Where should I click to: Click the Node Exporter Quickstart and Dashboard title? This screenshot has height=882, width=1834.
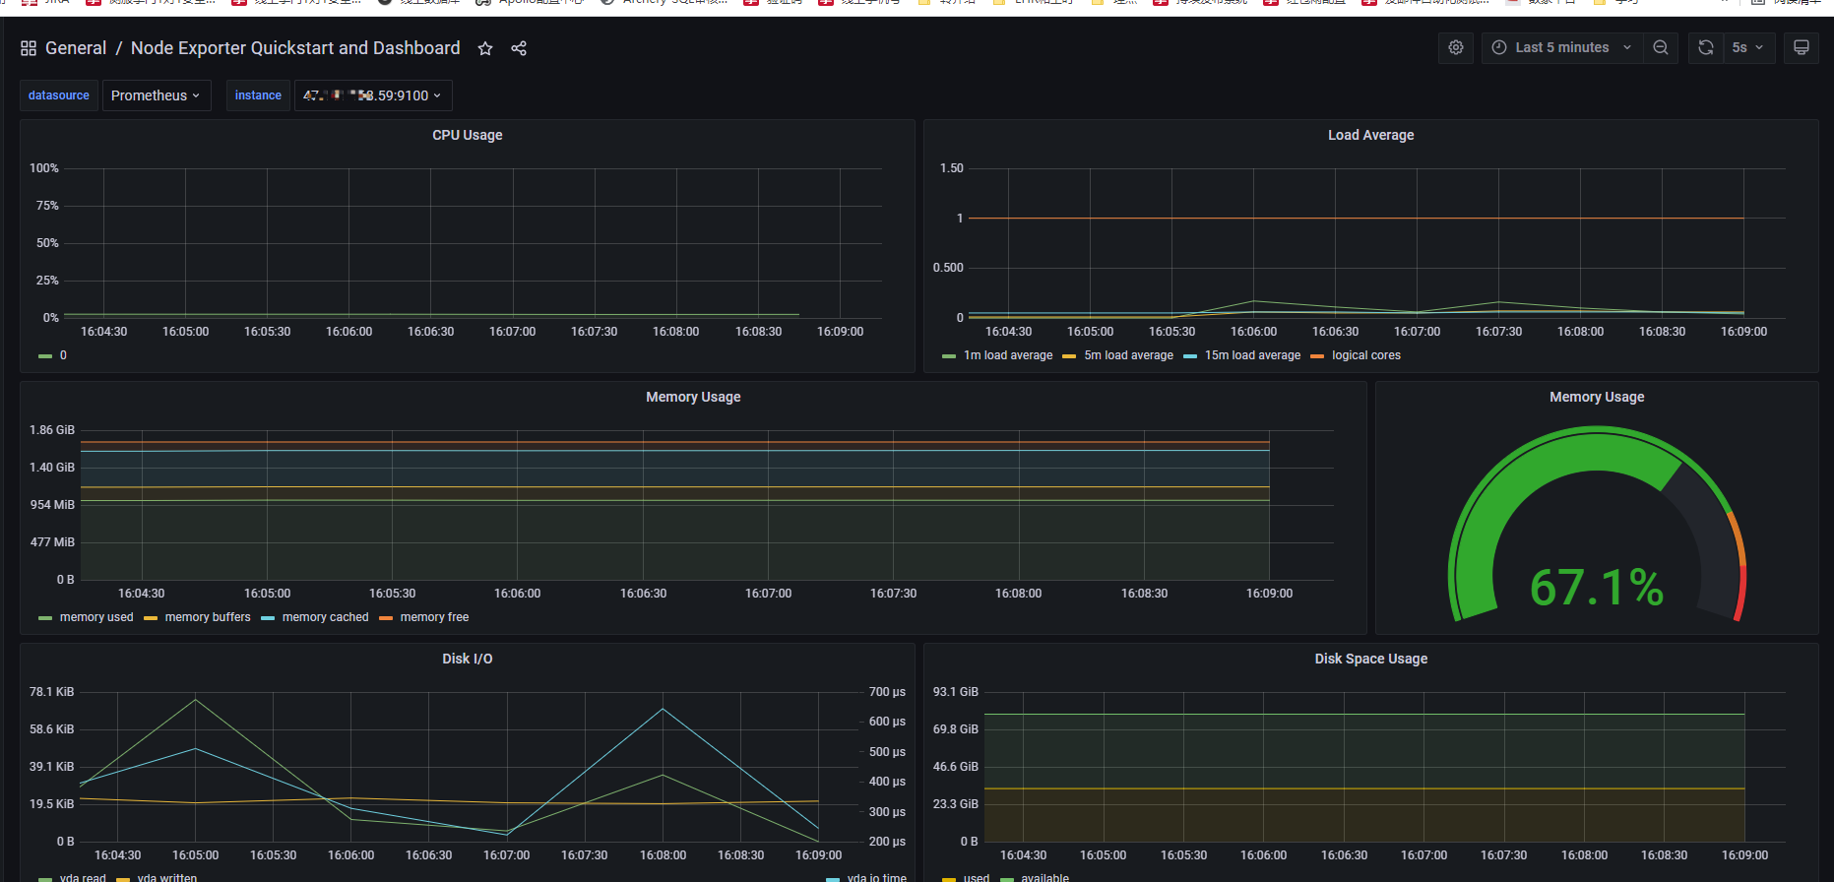tap(295, 48)
